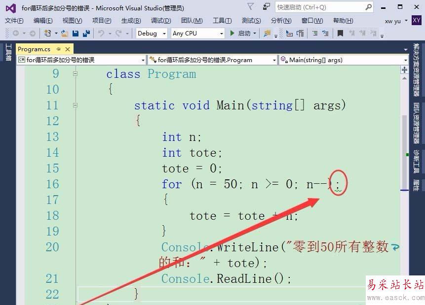Toggle a bookmark on the current line

click(x=340, y=34)
